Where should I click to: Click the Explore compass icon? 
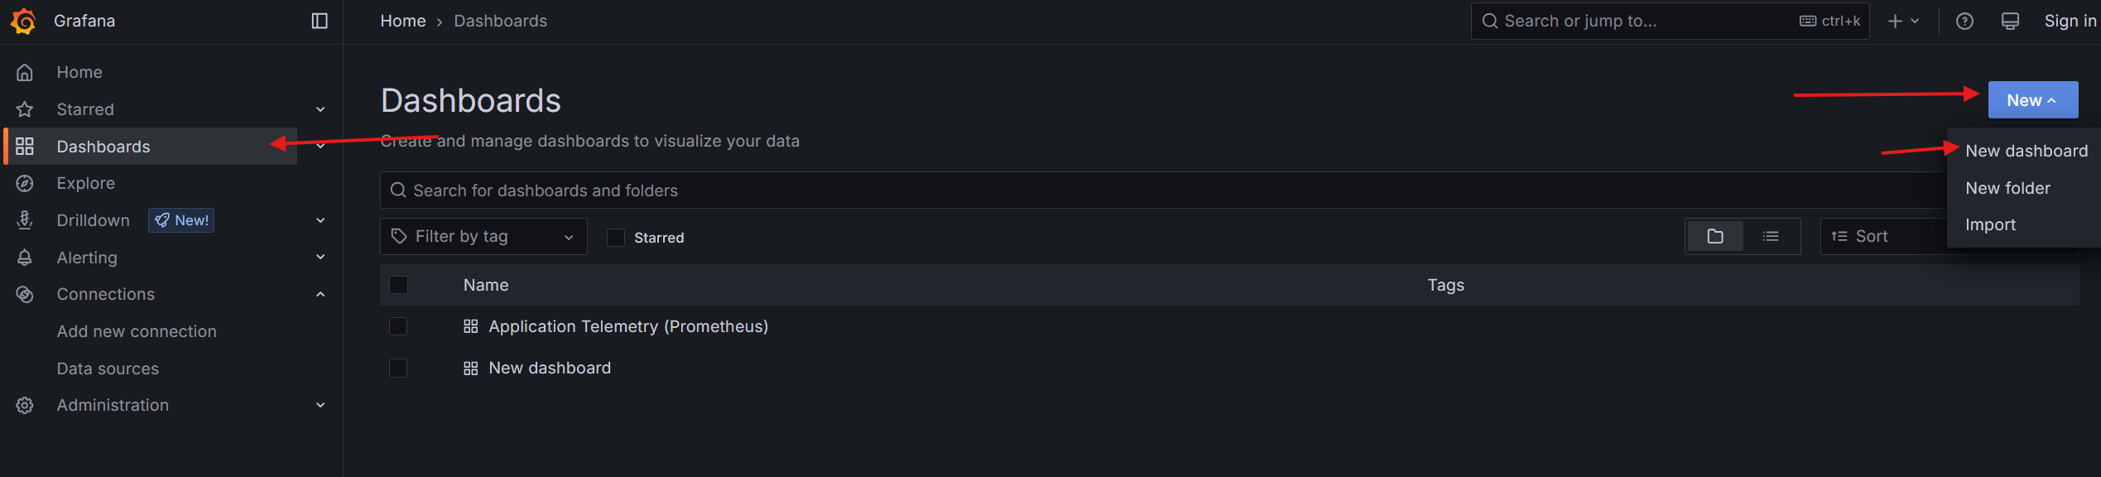(25, 184)
